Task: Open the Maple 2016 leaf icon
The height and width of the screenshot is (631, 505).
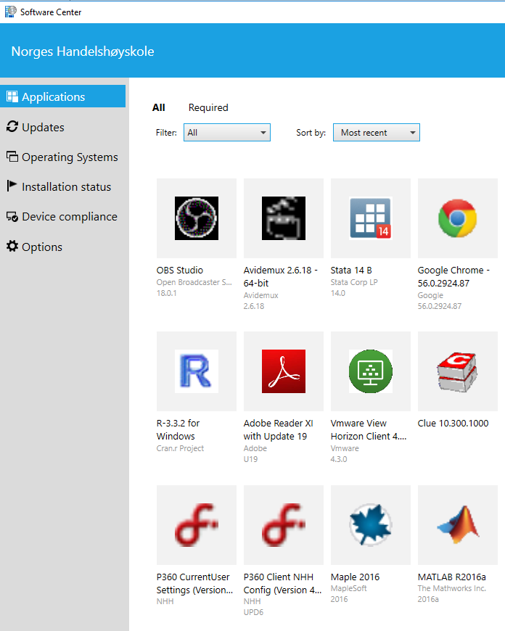Action: point(371,525)
